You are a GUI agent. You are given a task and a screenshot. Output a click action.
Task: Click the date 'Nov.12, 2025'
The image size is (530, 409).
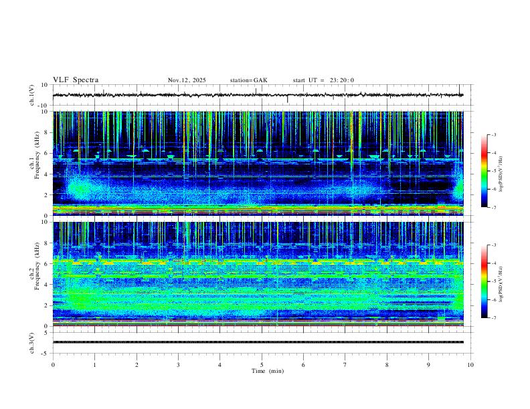pyautogui.click(x=187, y=80)
